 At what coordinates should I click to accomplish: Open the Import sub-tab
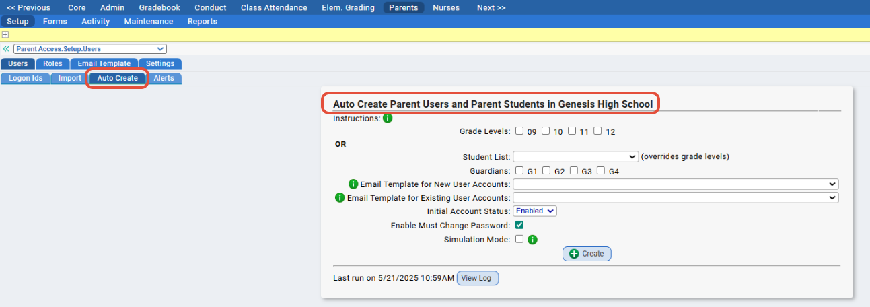pyautogui.click(x=70, y=79)
